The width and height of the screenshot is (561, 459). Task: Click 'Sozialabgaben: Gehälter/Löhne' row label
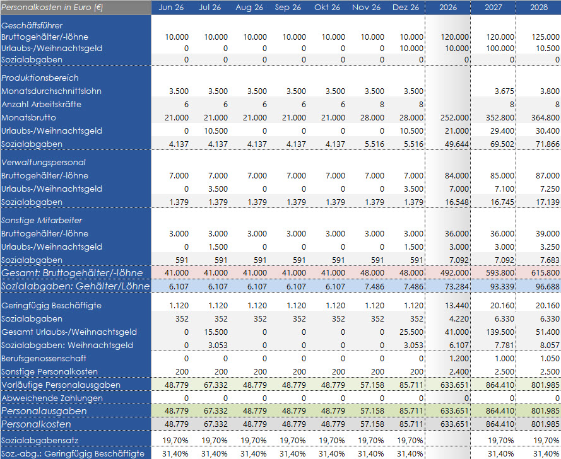75,286
